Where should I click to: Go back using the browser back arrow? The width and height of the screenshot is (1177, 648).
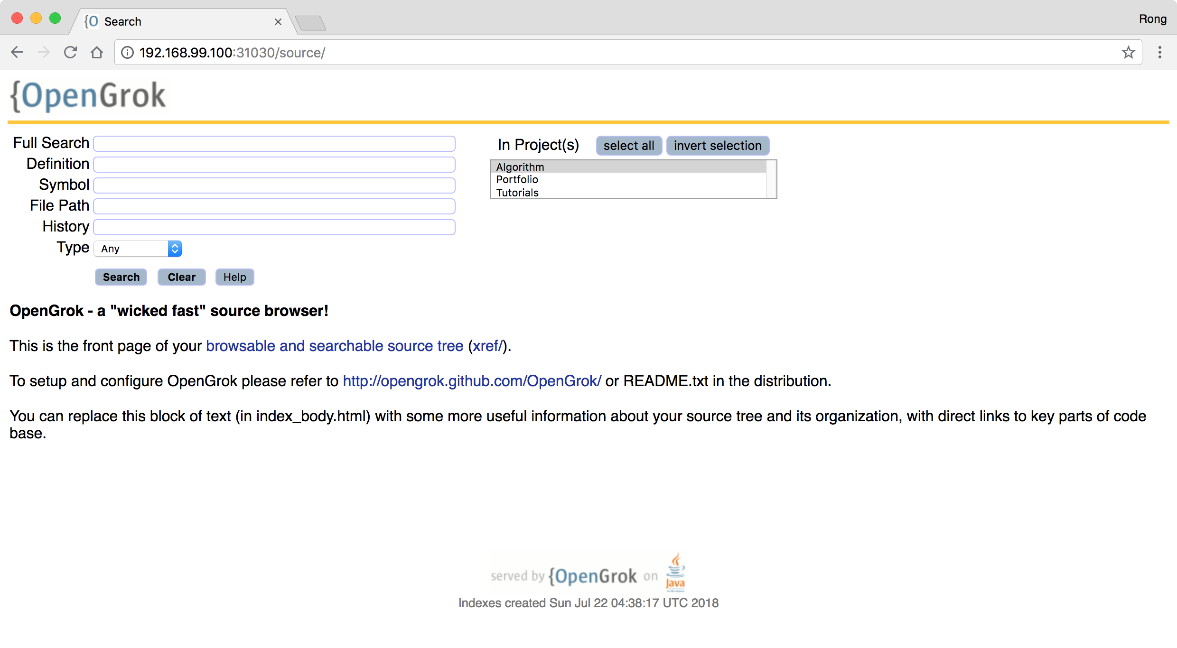click(x=17, y=52)
